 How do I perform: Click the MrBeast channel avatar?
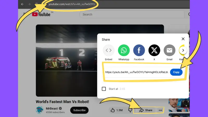click(x=40, y=110)
